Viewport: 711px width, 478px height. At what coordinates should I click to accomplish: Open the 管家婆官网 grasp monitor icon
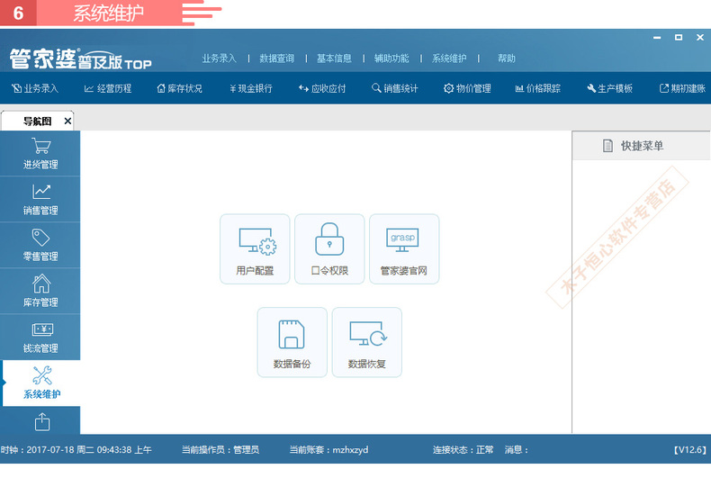(404, 249)
